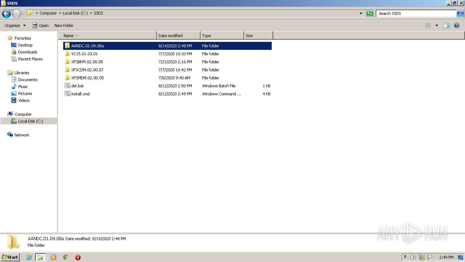
Task: Open Desktop in Favorites
Action: tap(25, 45)
